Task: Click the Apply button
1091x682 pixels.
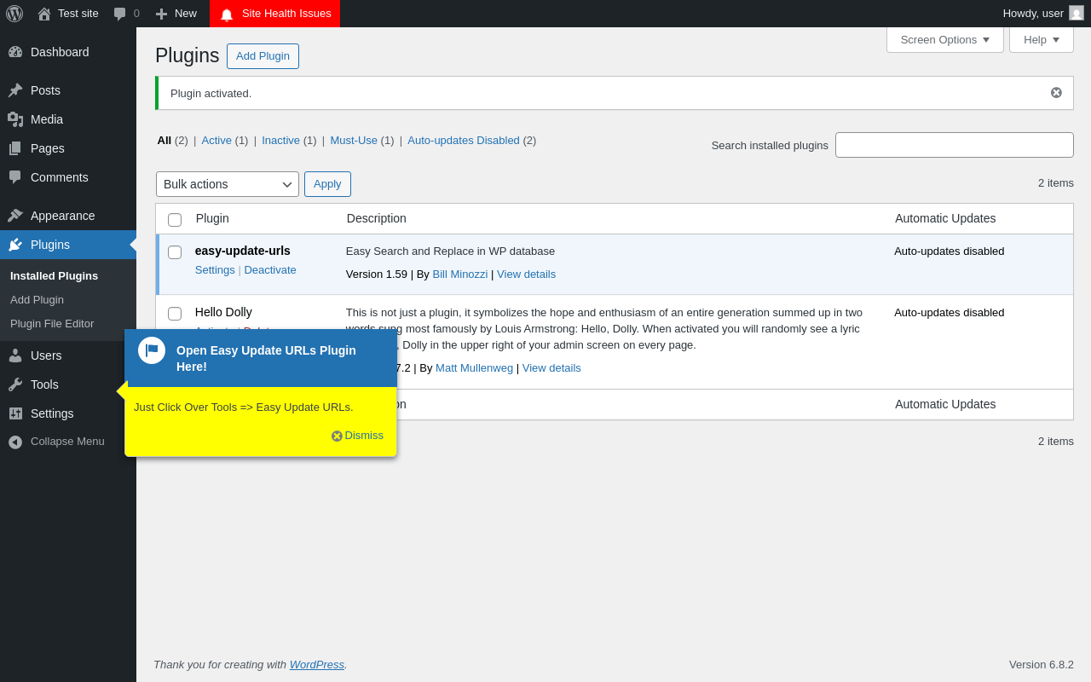Action: (327, 184)
